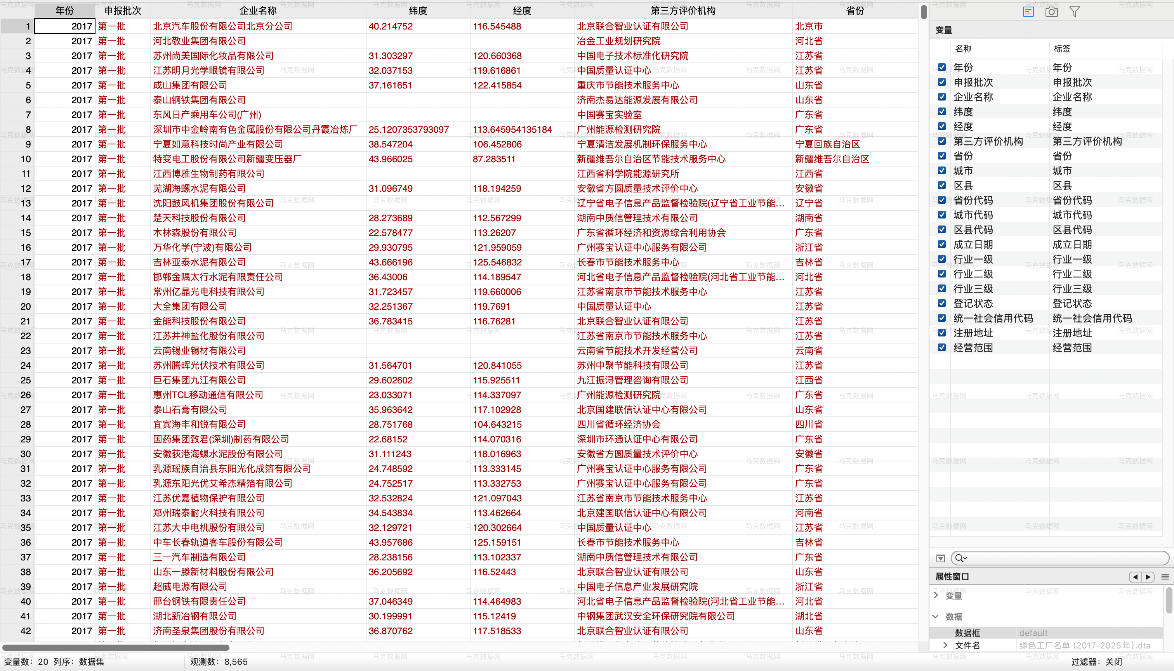Toggle the 经度 variable checkbox
The width and height of the screenshot is (1174, 671).
(x=942, y=126)
